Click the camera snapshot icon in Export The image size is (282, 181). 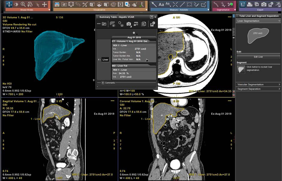tap(264, 4)
